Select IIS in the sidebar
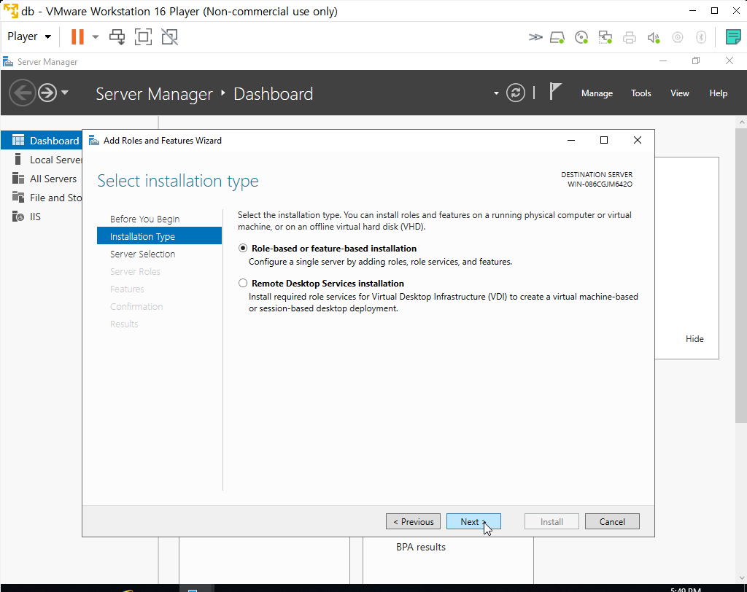 pyautogui.click(x=42, y=217)
